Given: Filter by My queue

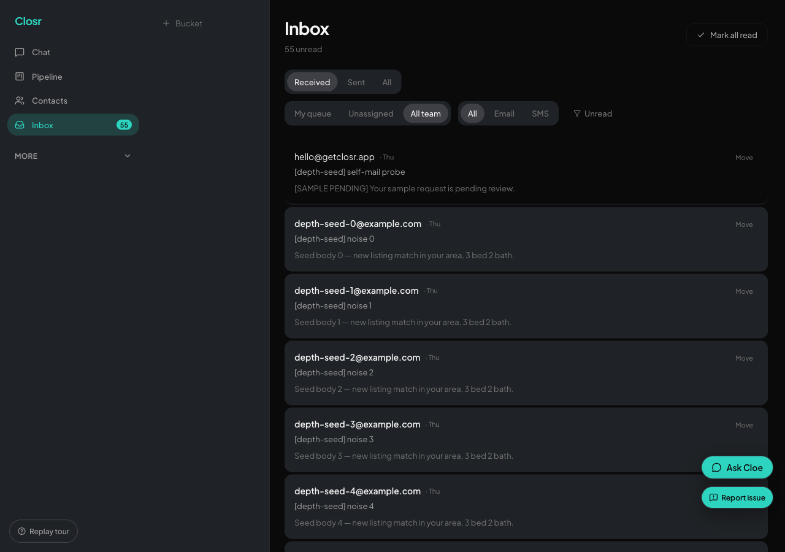Looking at the screenshot, I should click(x=313, y=113).
